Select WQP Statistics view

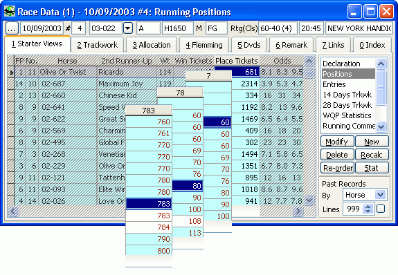348,115
